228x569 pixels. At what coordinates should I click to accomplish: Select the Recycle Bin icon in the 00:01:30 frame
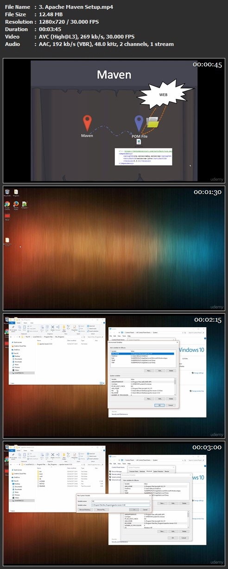7,192
